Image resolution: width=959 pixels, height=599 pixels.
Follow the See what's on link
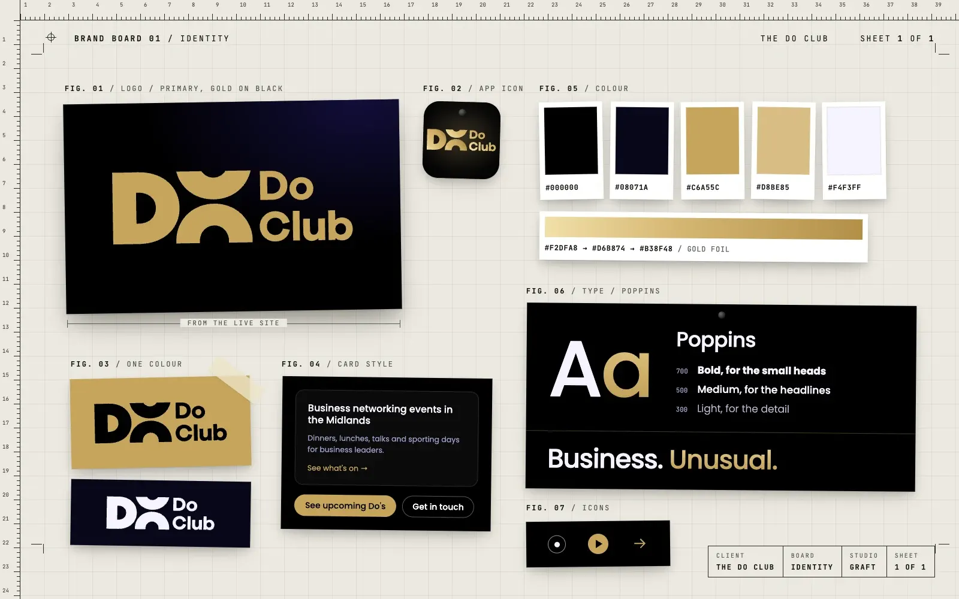(337, 468)
